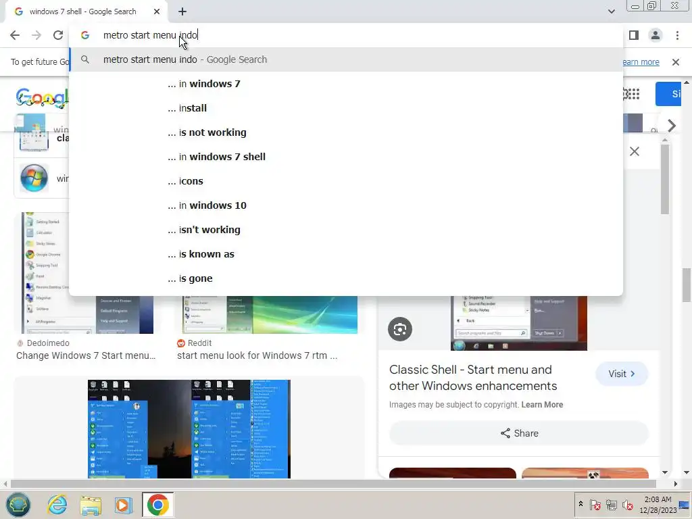Choose the '... is not working' suggestion
Image resolution: width=692 pixels, height=519 pixels.
click(x=346, y=132)
